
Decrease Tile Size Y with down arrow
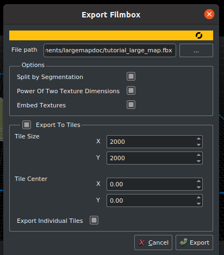tap(198, 161)
